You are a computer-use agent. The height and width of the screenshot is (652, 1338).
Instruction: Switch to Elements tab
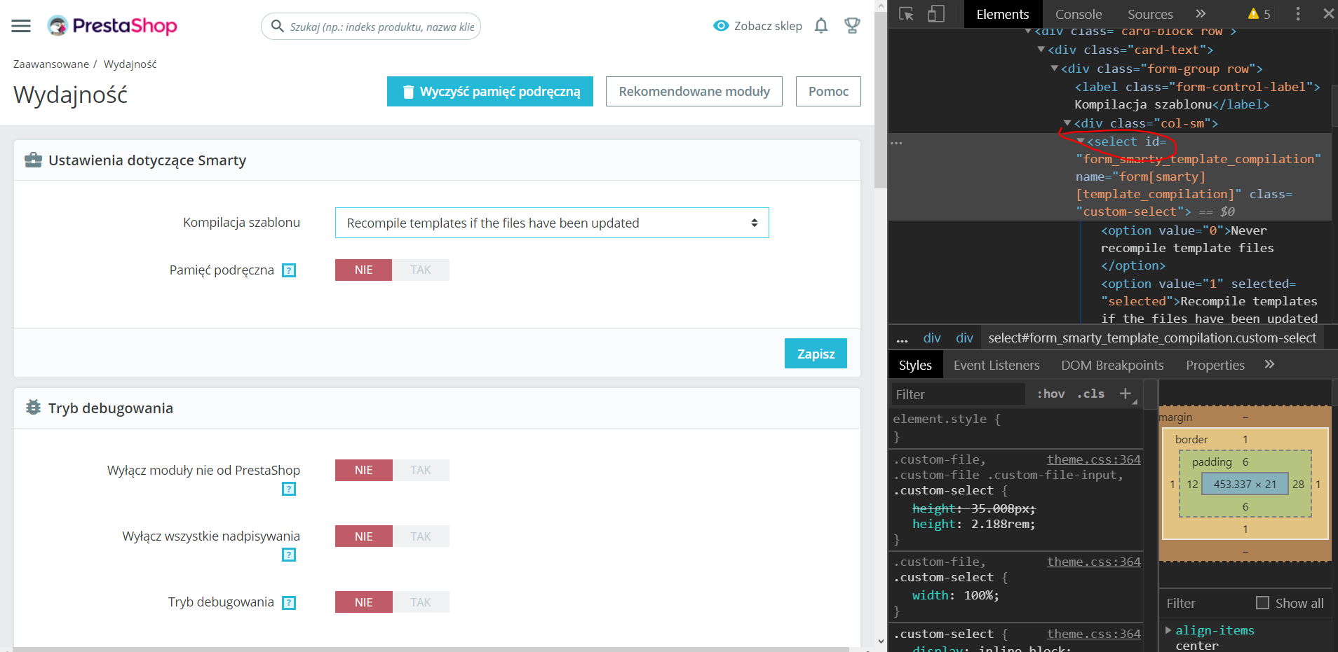tap(1003, 14)
